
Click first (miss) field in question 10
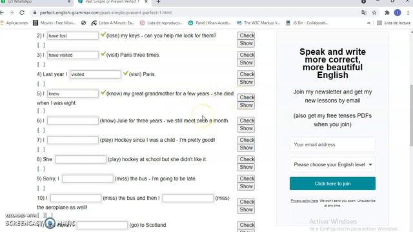coord(76,198)
